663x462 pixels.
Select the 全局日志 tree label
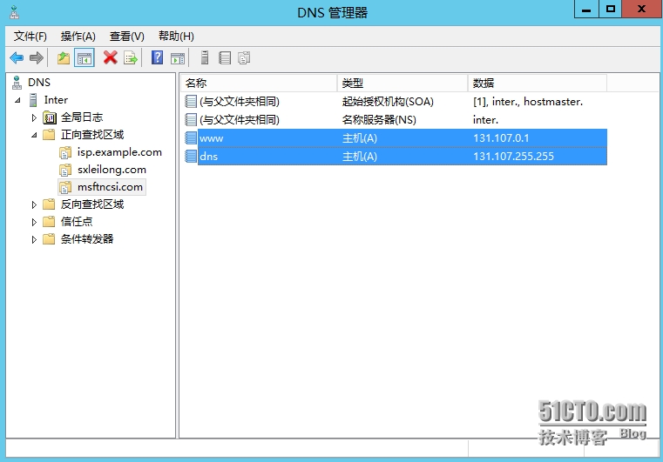click(82, 117)
